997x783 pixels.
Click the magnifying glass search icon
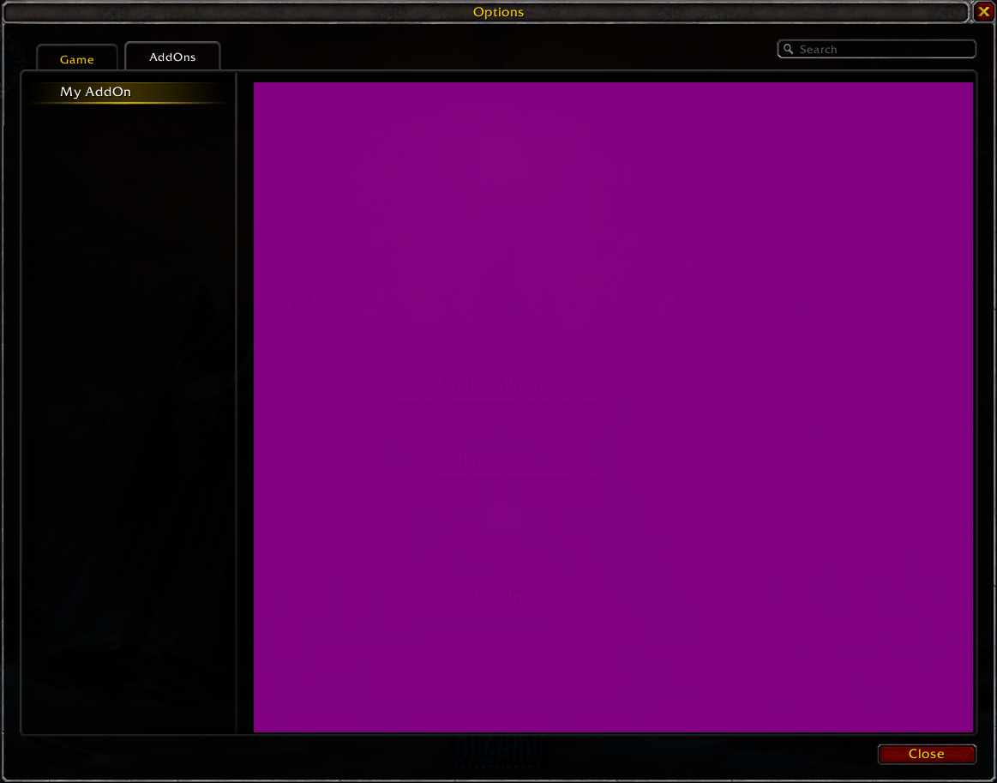[x=789, y=49]
